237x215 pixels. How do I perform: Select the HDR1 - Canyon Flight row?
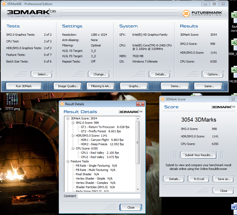click(x=102, y=140)
